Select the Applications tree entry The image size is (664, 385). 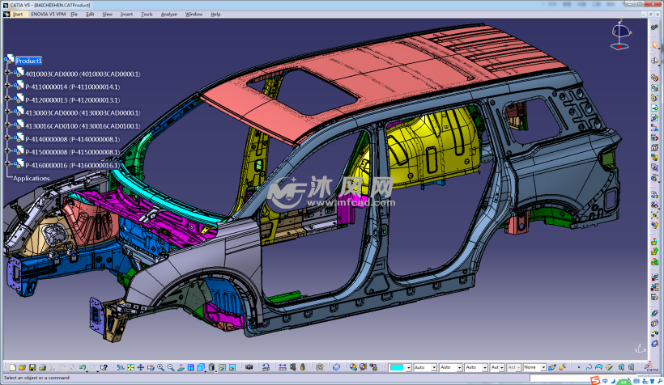pos(32,179)
